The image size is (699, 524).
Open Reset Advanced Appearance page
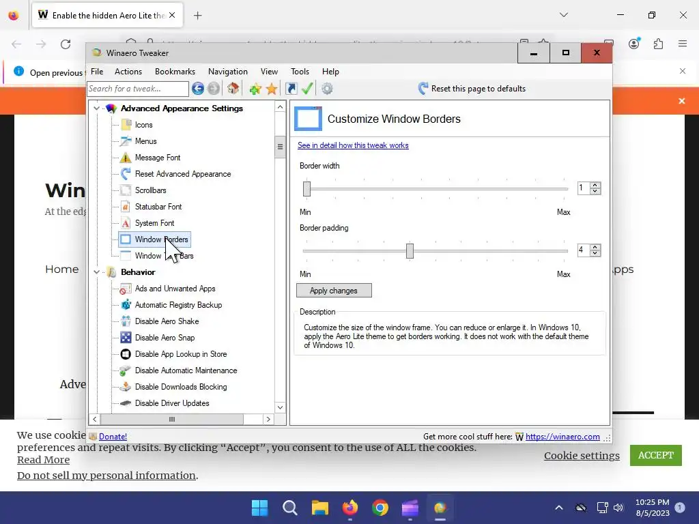coord(183,174)
